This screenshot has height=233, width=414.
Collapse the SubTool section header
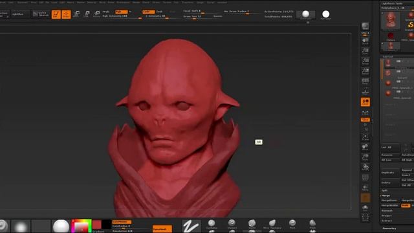(387, 56)
